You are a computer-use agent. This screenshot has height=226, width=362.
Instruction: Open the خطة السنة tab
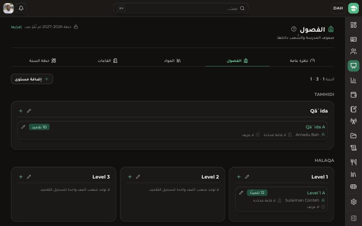pyautogui.click(x=43, y=61)
